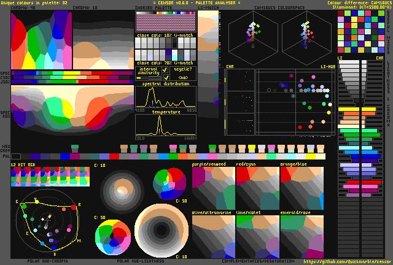This screenshot has width=393, height=265.
Task: Click the INDEXED PALETTE dotted grid
Action: tap(166, 21)
